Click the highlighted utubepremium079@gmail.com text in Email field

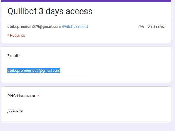pyautogui.click(x=34, y=71)
